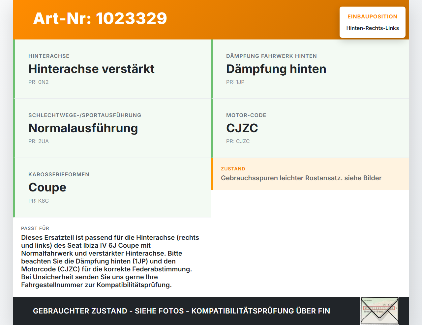Select the Art-Nr: 1023329 heading
422x325 pixels.
point(100,18)
